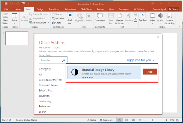The width and height of the screenshot is (183, 123).
Task: Click the Farshad Iqbal account name
Action: (159, 9)
